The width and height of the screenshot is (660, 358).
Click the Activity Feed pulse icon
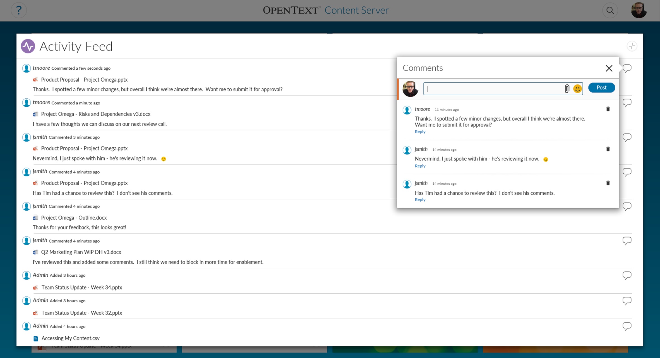pos(28,46)
